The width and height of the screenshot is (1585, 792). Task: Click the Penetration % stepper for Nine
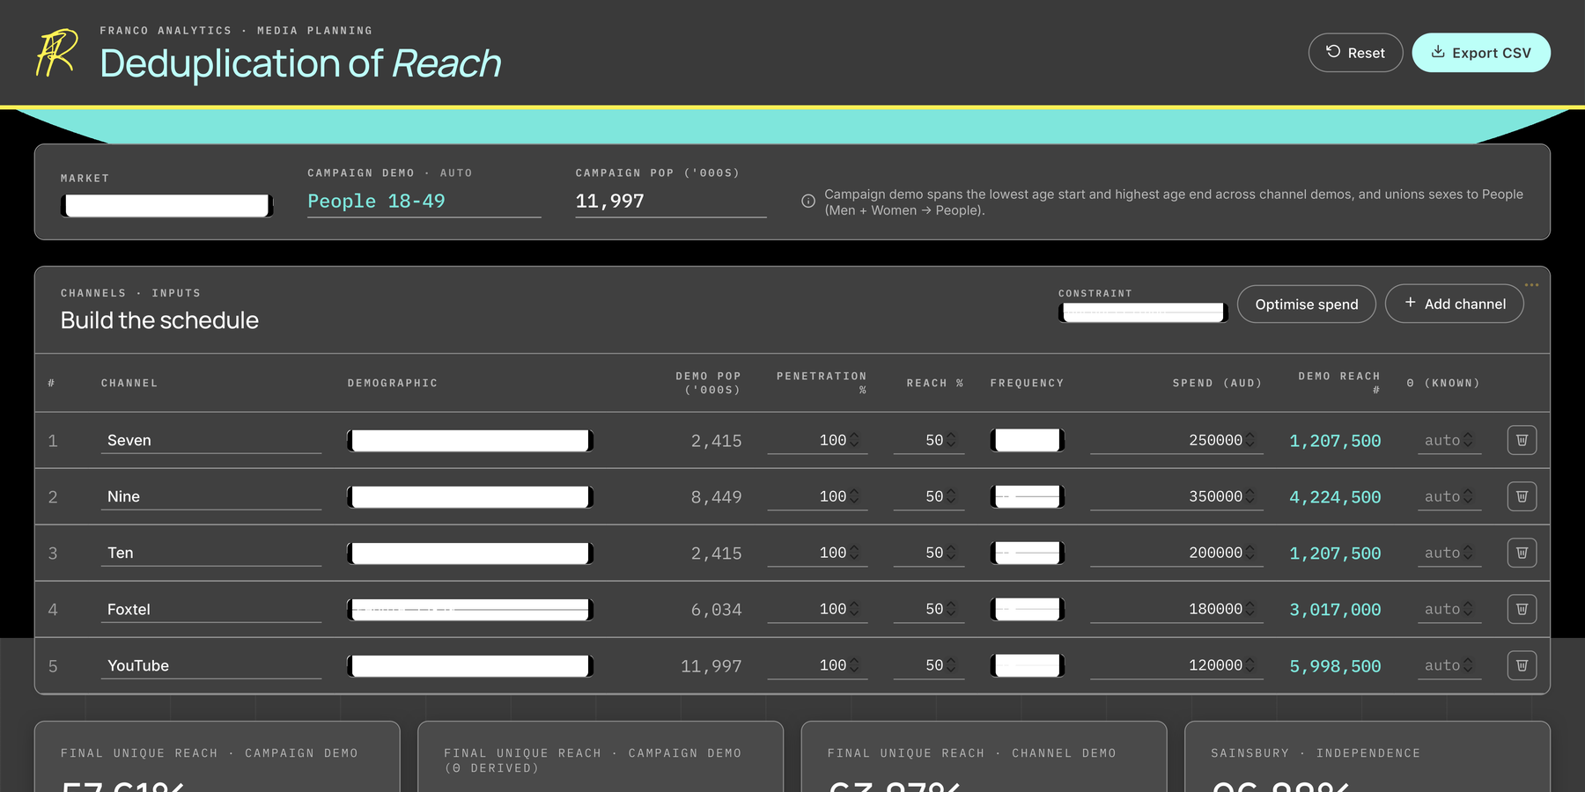(x=854, y=496)
